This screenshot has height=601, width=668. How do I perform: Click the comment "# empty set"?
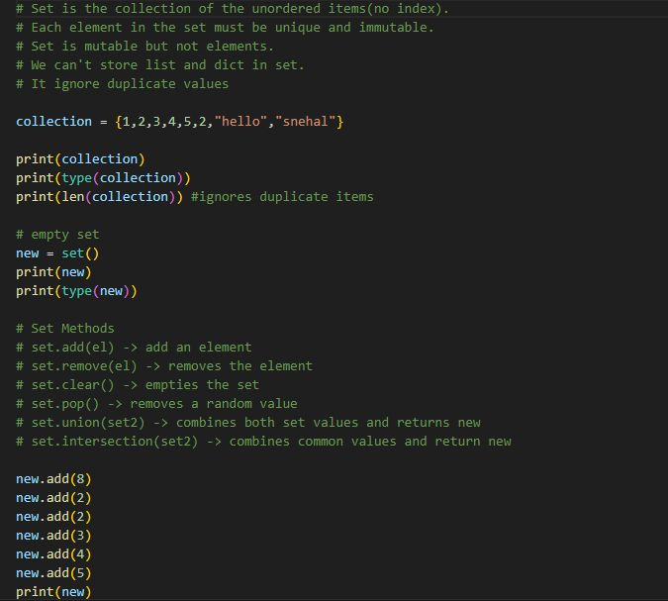[x=57, y=235]
